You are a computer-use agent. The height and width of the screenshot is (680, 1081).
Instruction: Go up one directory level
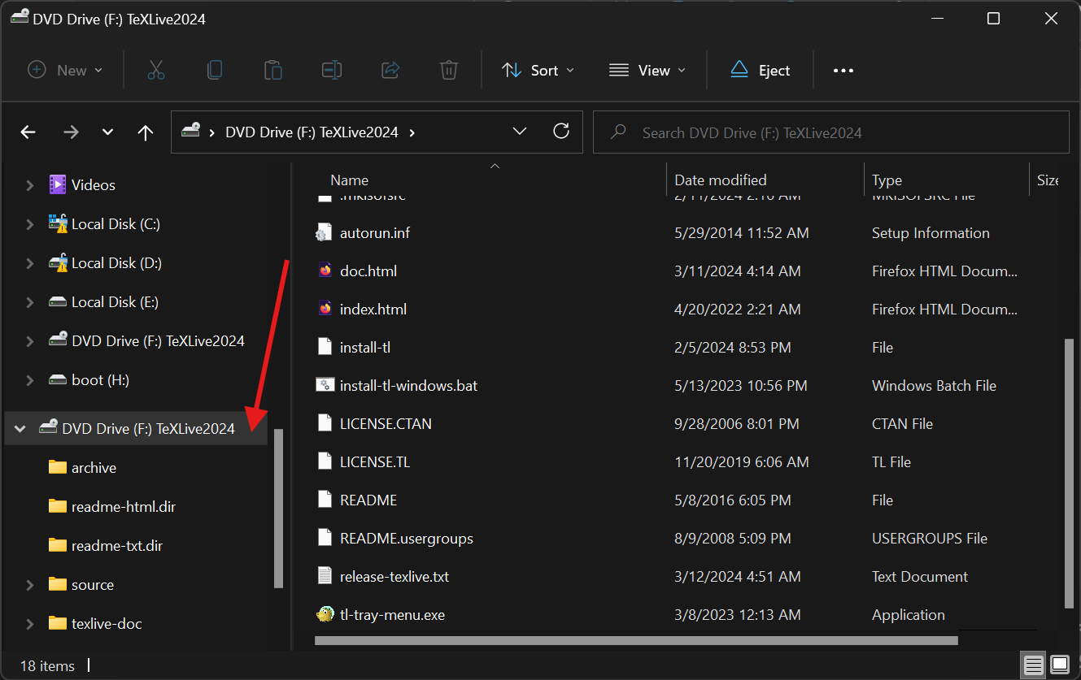coord(146,132)
